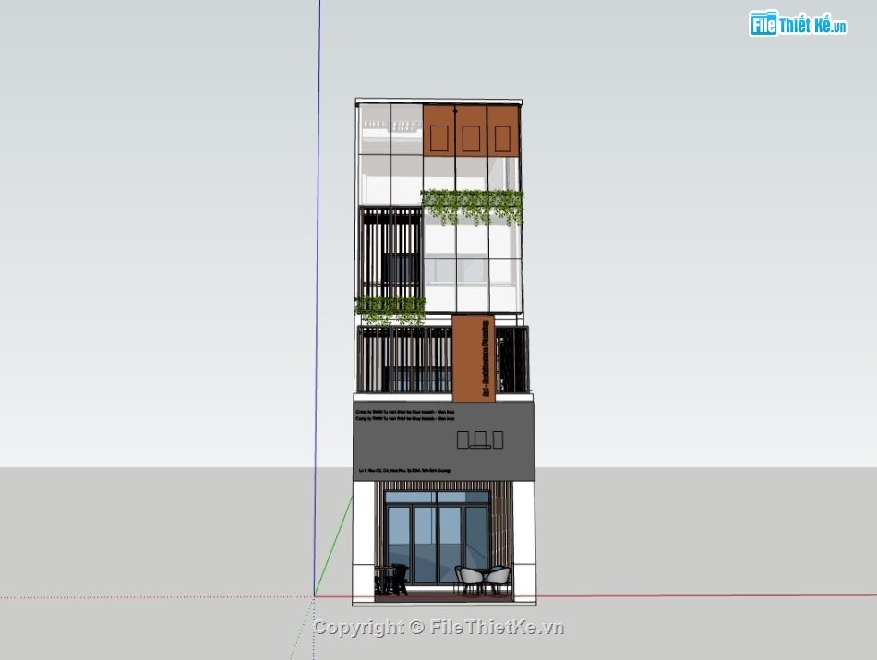Screen dimensions: 877x660
Task: Select the hanging plants beneath the orange top panel
Action: pyautogui.click(x=472, y=206)
